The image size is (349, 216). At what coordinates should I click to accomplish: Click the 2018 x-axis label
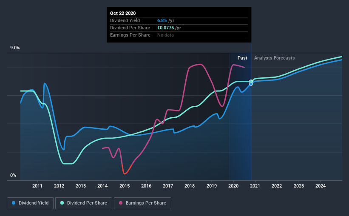pyautogui.click(x=190, y=186)
